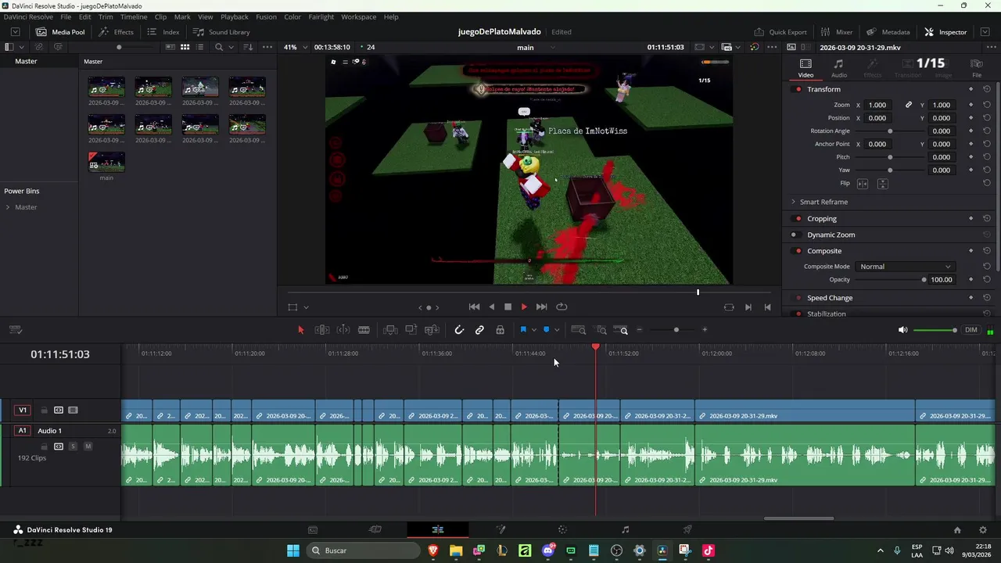Click the Replace Clip tool icon

(432, 330)
